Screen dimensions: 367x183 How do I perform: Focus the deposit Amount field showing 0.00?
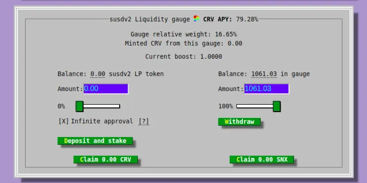click(106, 89)
